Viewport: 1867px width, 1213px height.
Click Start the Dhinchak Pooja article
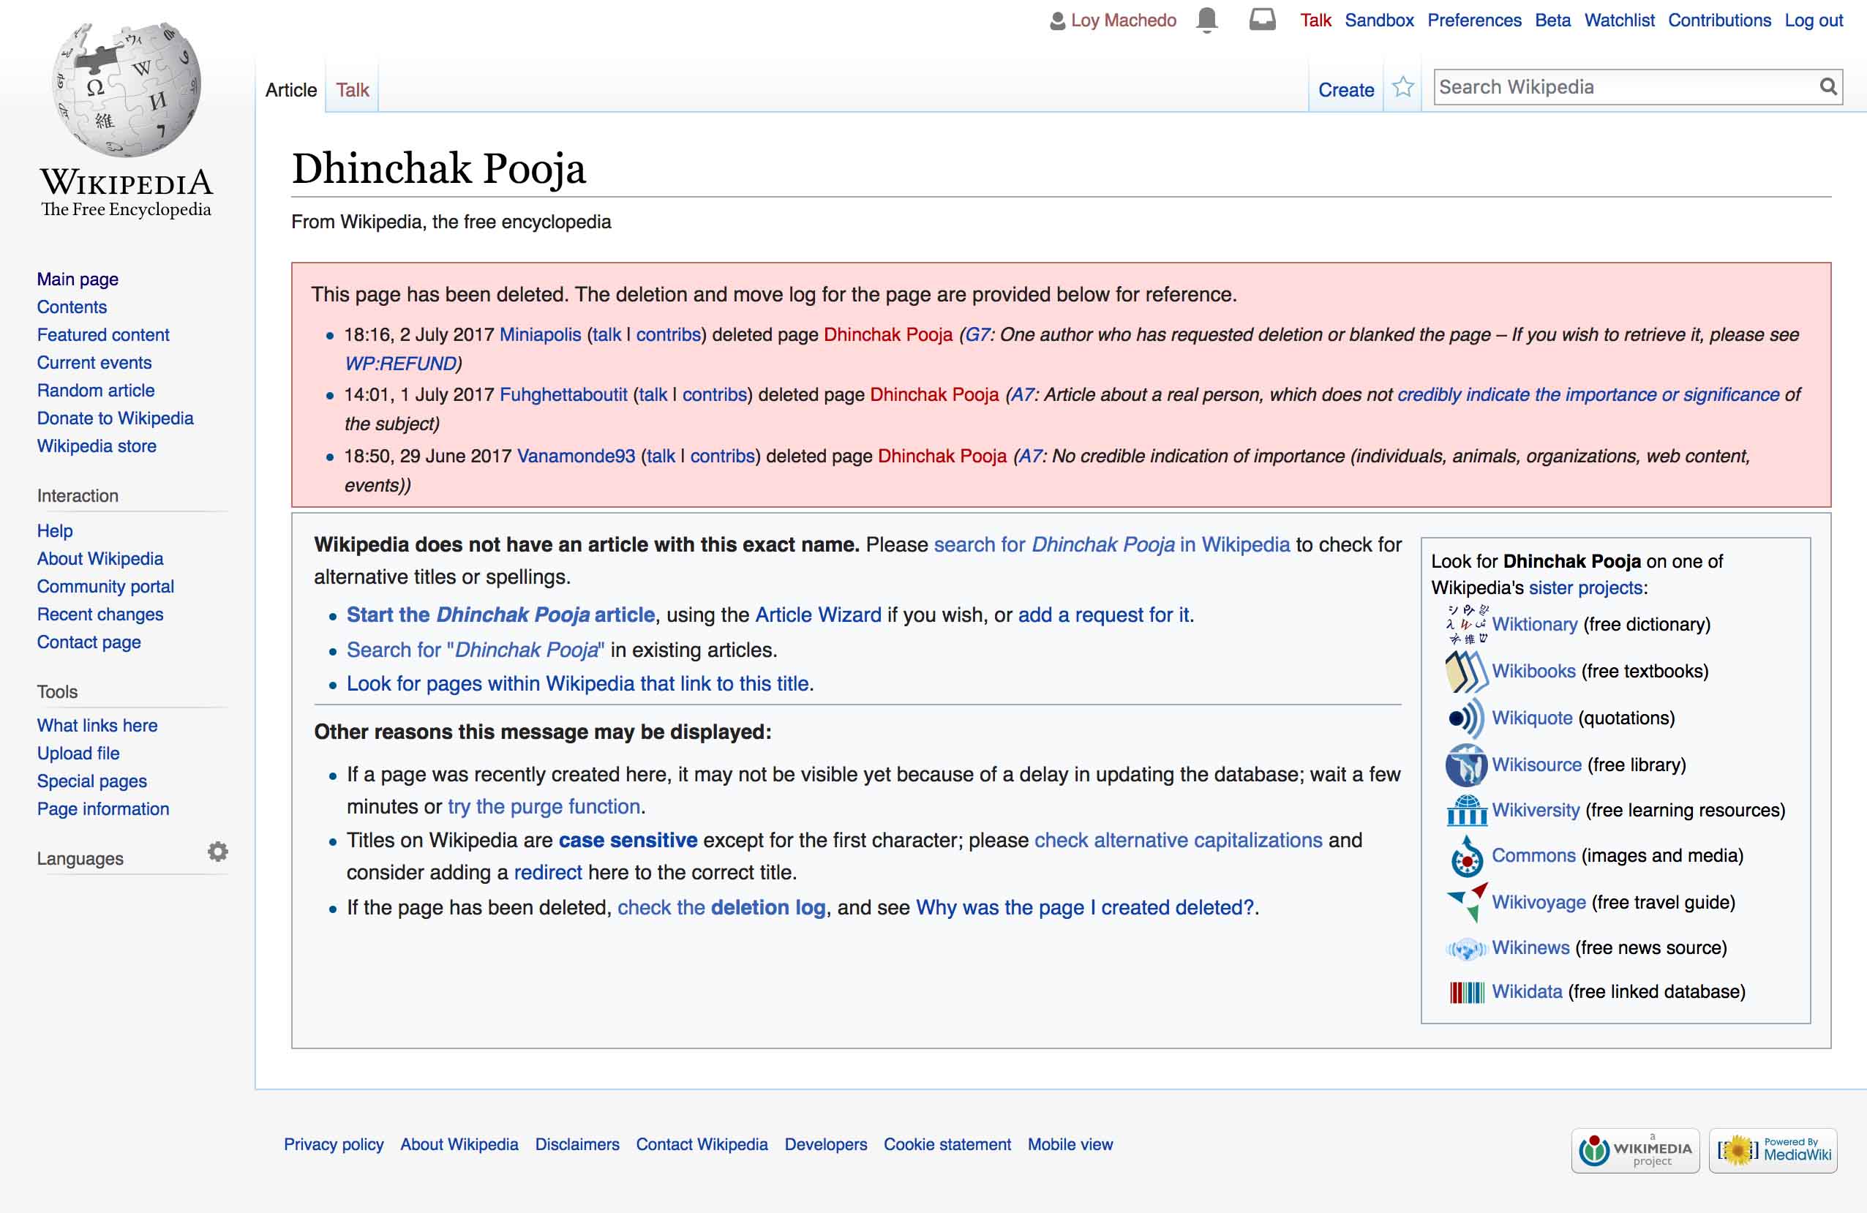click(x=500, y=615)
